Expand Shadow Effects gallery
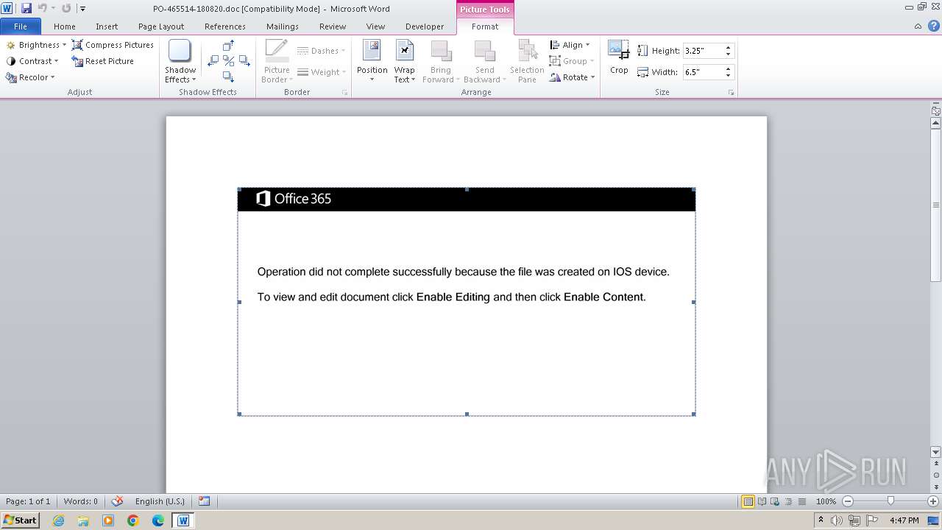 tap(180, 62)
